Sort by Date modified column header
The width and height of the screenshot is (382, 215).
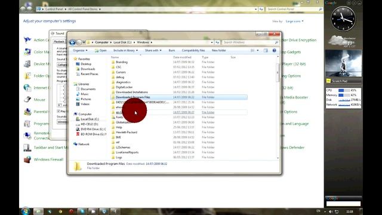(182, 57)
